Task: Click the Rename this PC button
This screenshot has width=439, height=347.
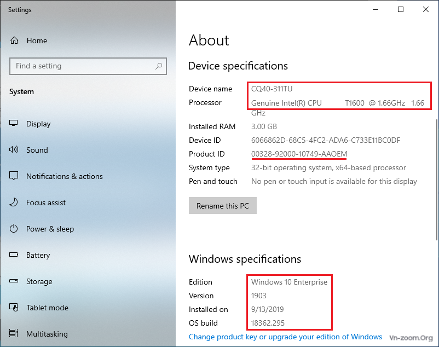Action: 223,206
